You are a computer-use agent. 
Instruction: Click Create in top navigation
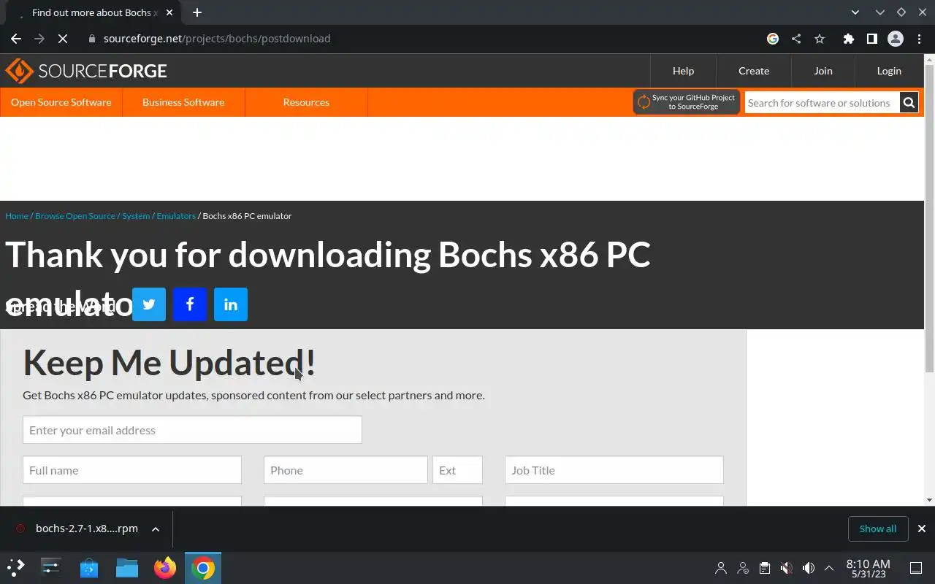754,71
